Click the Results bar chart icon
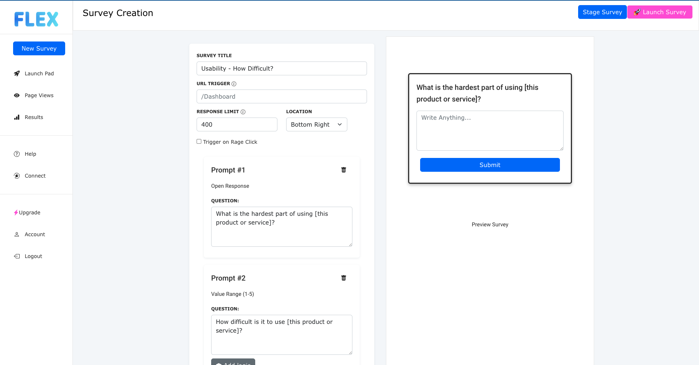The width and height of the screenshot is (699, 365). (x=17, y=117)
